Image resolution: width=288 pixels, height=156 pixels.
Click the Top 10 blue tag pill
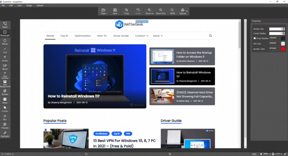click(117, 134)
